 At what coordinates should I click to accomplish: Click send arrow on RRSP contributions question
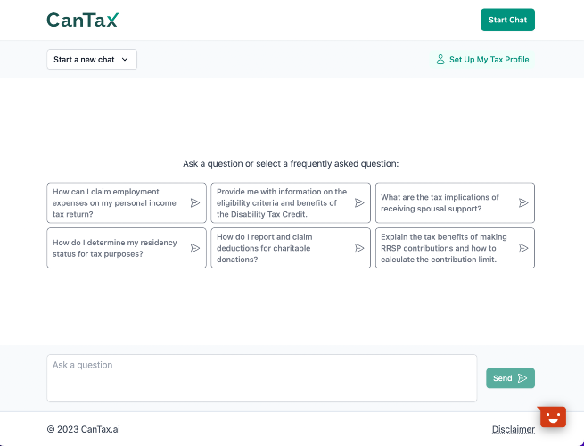pos(523,248)
